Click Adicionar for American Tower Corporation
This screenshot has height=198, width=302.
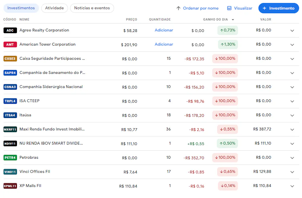[164, 44]
